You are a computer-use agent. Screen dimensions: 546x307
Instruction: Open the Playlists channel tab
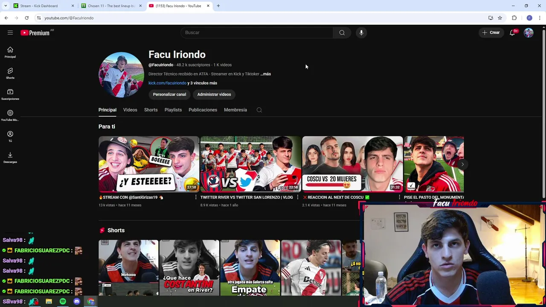click(x=173, y=110)
